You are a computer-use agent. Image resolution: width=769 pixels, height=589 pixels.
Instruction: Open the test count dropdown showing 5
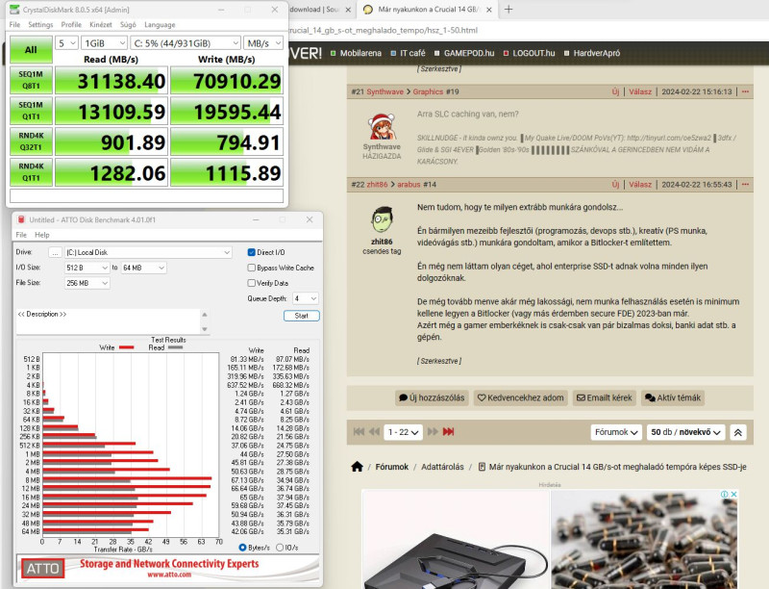point(66,43)
